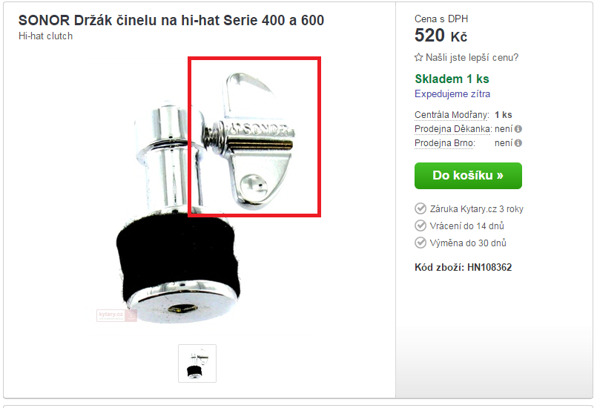Click the checkmark icon beside Vrácení do 14 dnů
The width and height of the screenshot is (597, 408).
[x=420, y=226]
